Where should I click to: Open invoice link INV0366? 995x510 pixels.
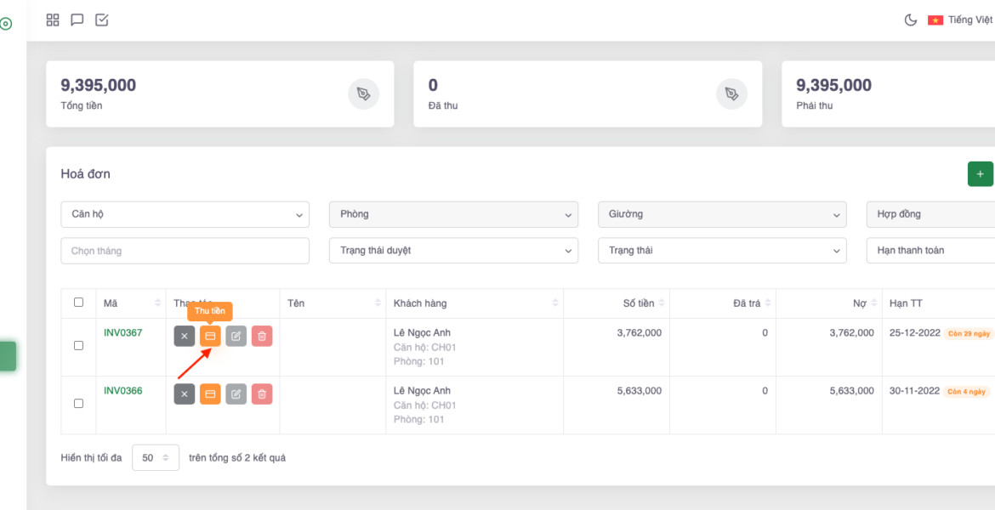pos(123,391)
